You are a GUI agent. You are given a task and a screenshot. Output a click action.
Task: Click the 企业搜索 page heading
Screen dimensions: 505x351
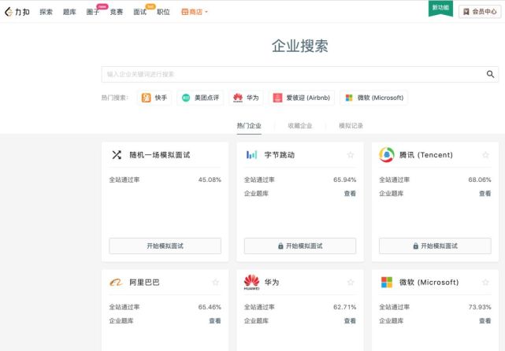(x=300, y=46)
